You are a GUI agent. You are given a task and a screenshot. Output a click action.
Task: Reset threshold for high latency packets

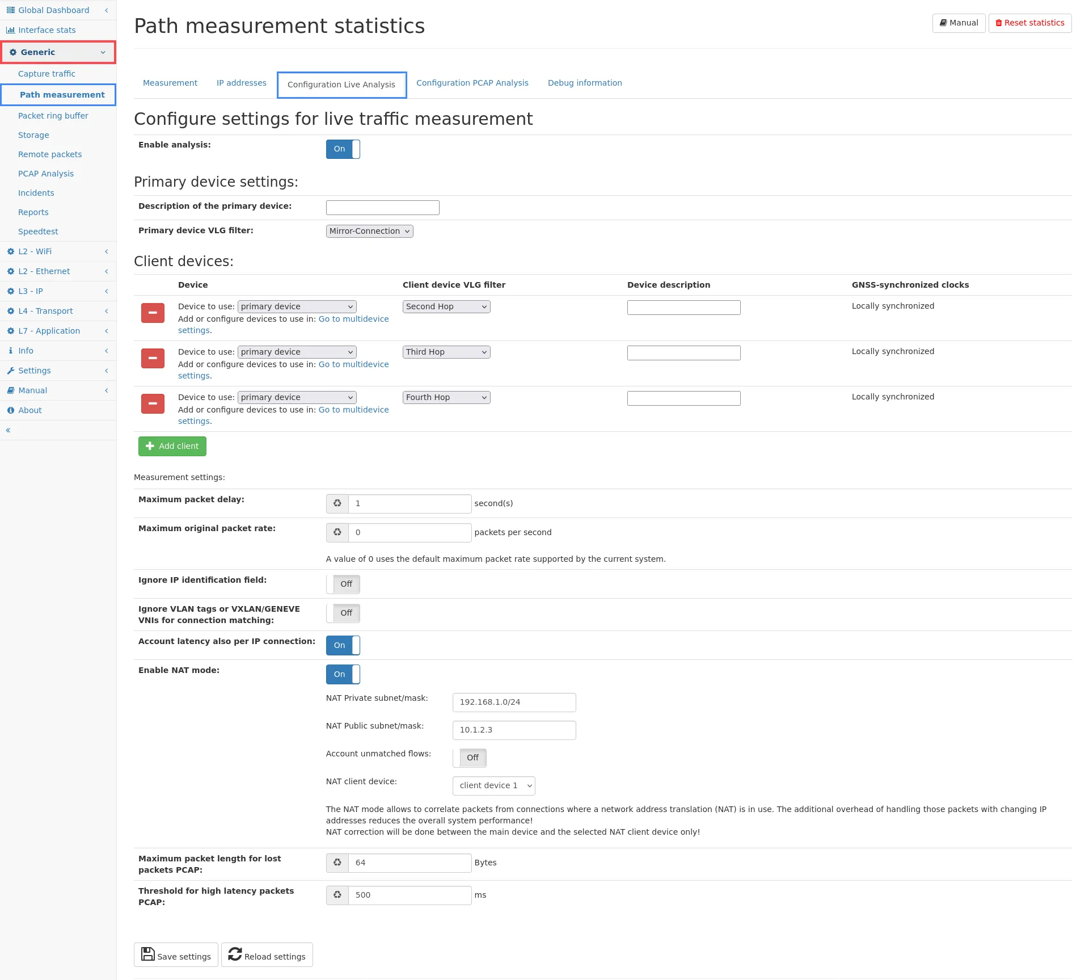pyautogui.click(x=337, y=895)
